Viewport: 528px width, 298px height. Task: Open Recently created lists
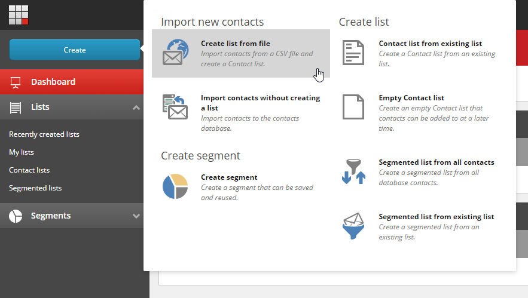(x=44, y=134)
